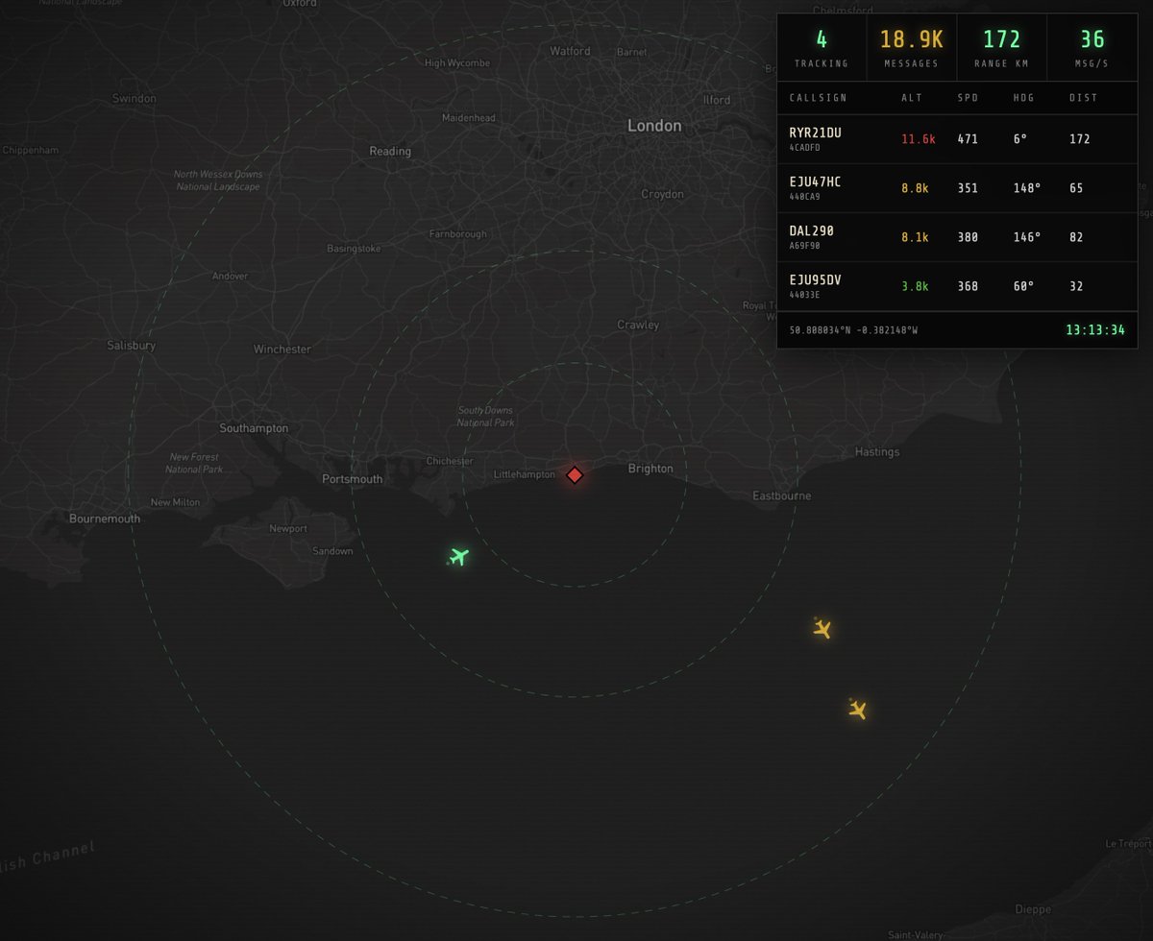
Task: Click the Swindon map label
Action: tap(134, 99)
